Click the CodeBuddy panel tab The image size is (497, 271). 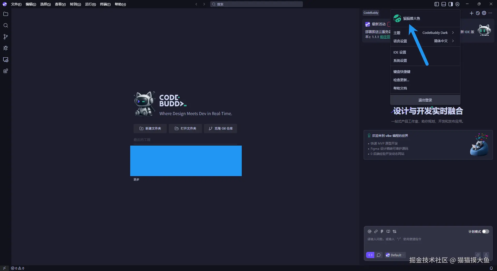[371, 13]
